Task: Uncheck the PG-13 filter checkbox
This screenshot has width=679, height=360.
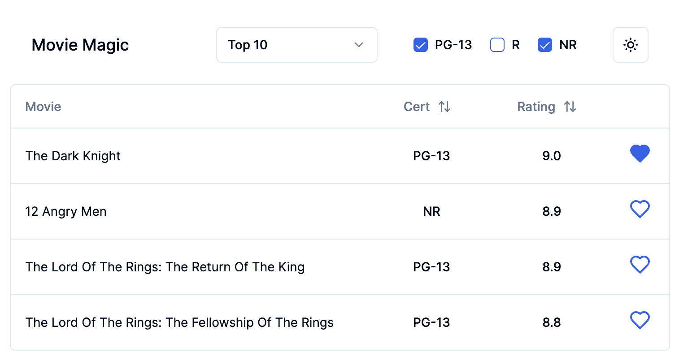Action: point(421,45)
